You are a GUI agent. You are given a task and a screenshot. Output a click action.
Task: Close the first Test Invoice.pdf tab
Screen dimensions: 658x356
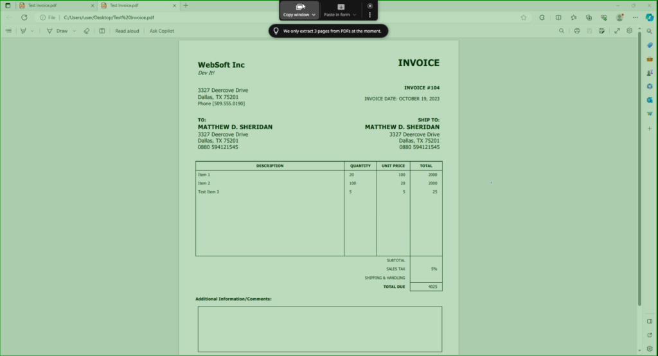click(93, 6)
